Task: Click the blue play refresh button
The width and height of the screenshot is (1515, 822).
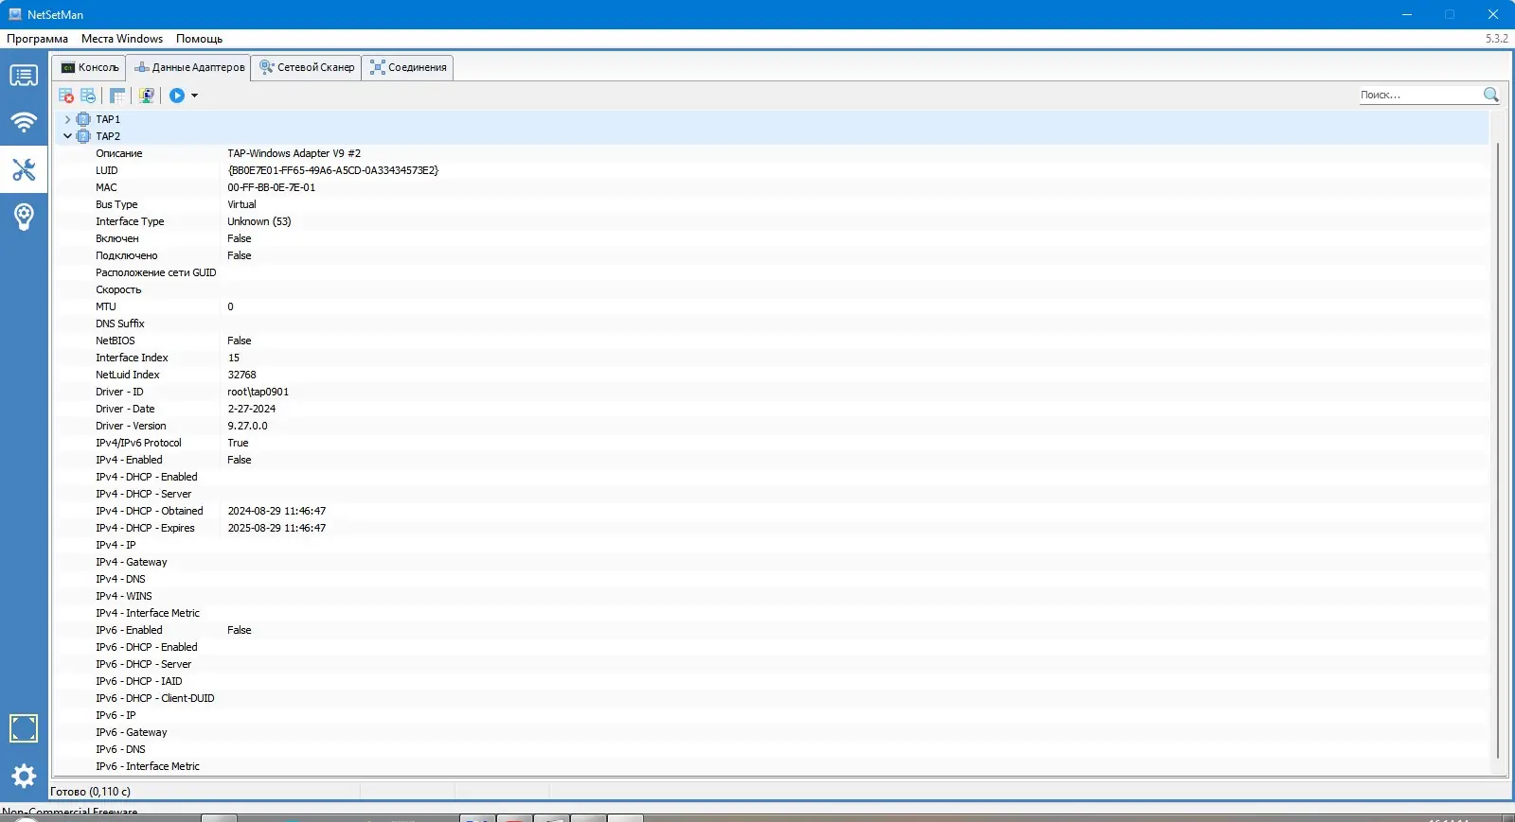Action: (177, 96)
